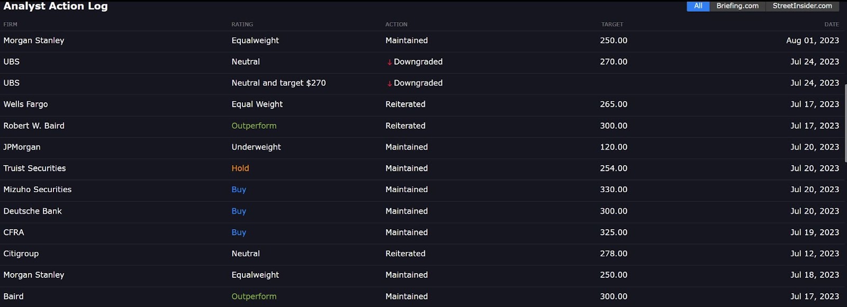Sort by the DATE column header

point(831,24)
